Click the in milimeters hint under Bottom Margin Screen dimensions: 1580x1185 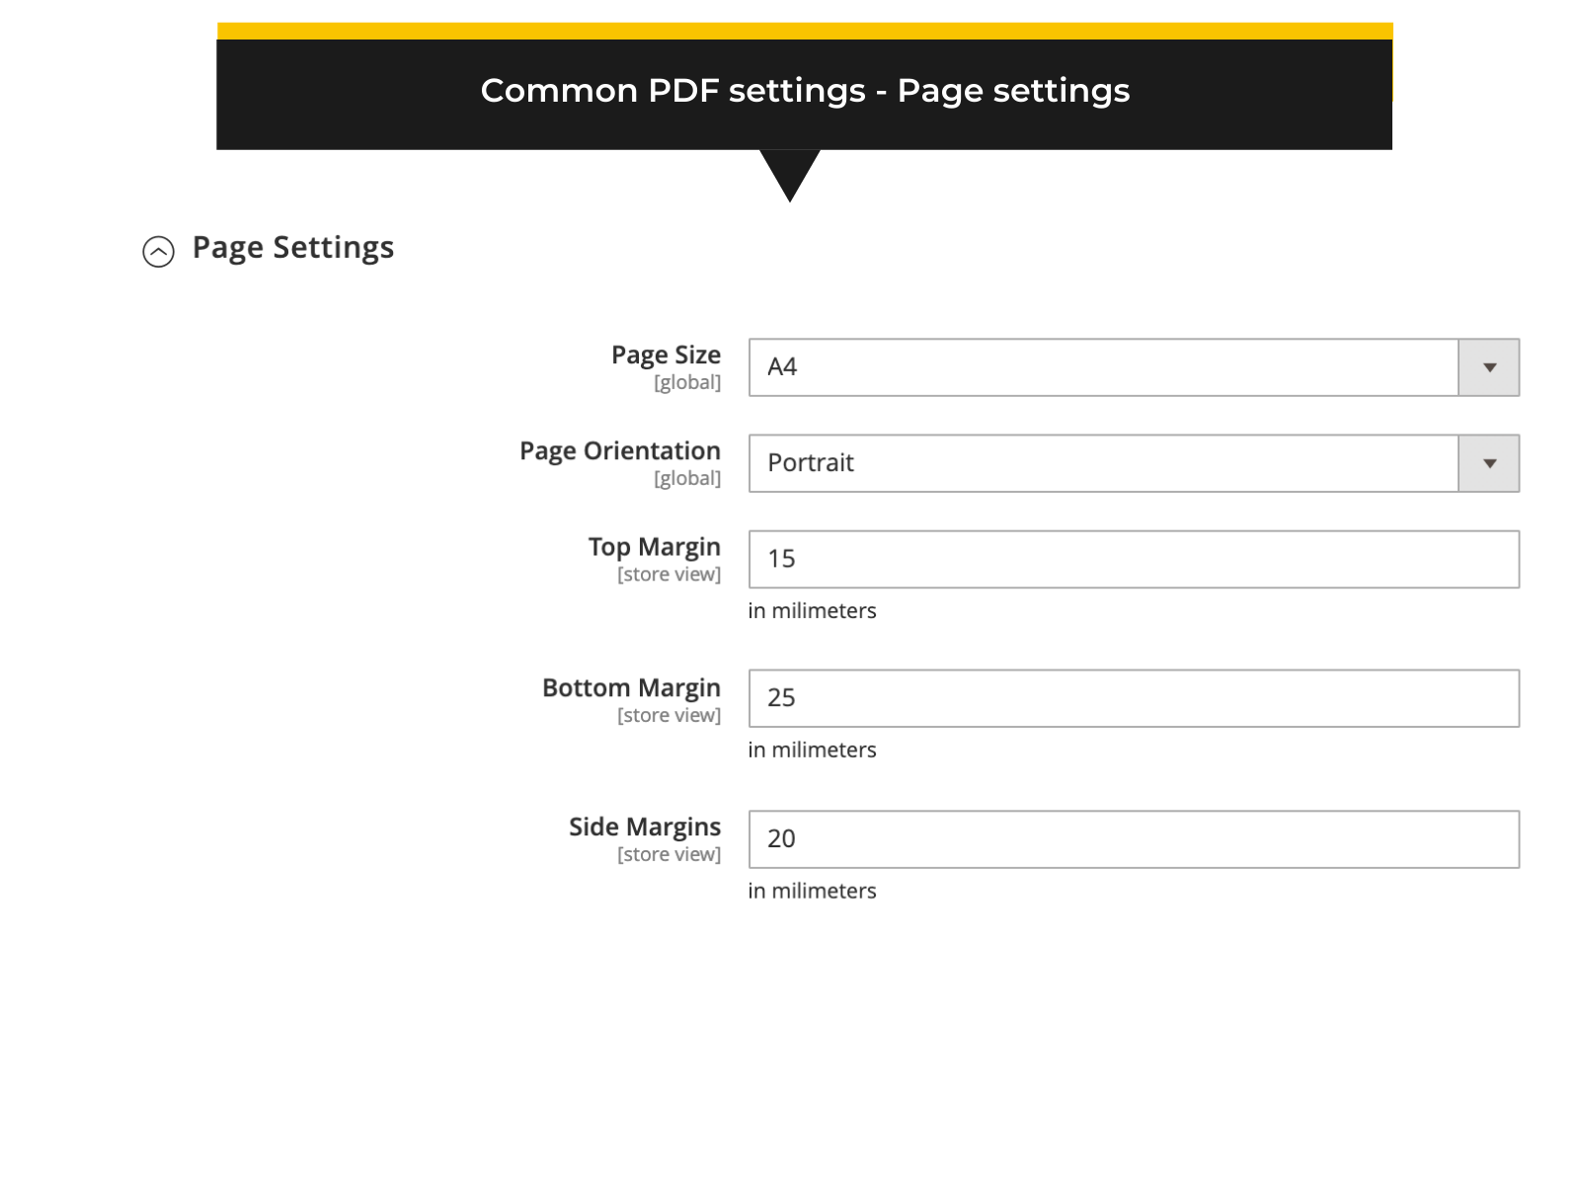pos(813,750)
